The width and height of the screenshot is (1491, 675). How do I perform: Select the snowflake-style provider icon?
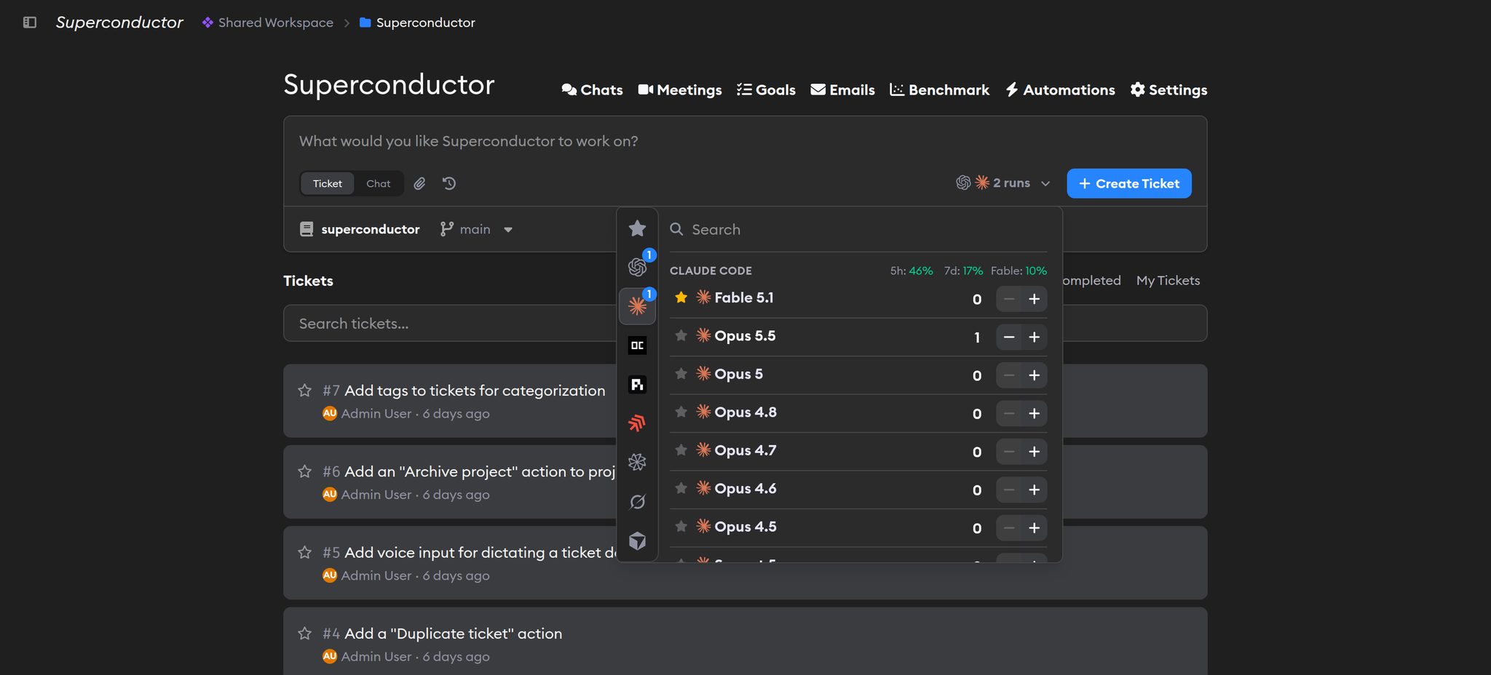pos(637,462)
